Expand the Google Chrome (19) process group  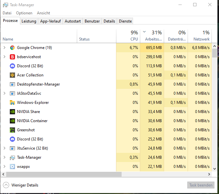point(5,48)
